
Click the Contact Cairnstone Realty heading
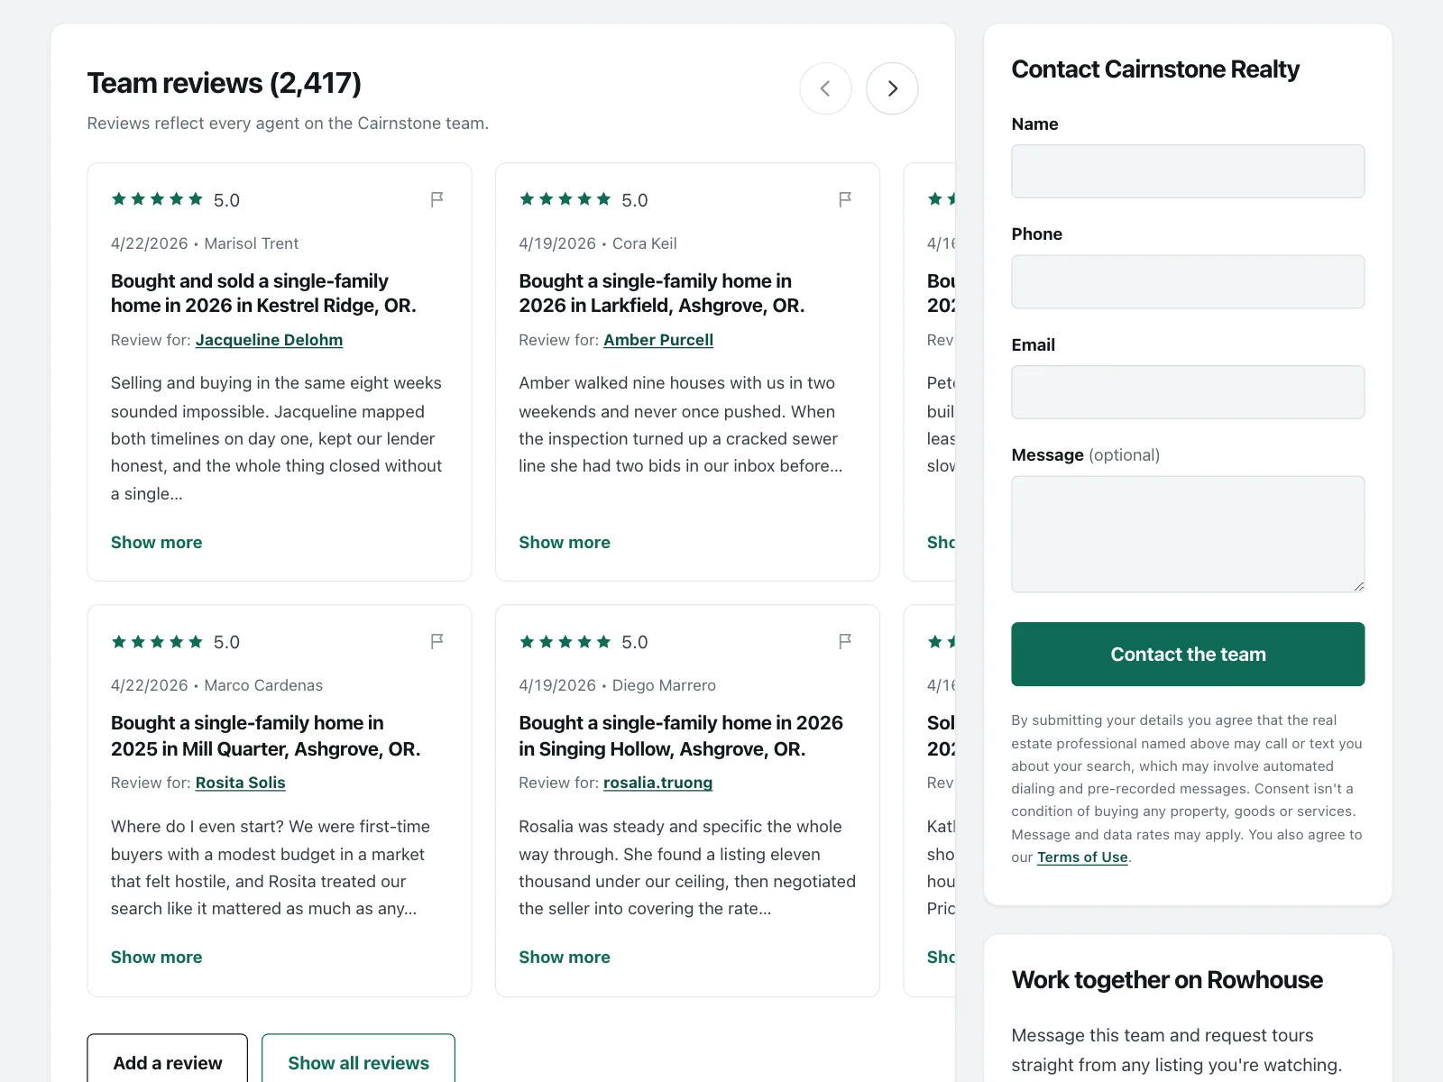[x=1155, y=69]
